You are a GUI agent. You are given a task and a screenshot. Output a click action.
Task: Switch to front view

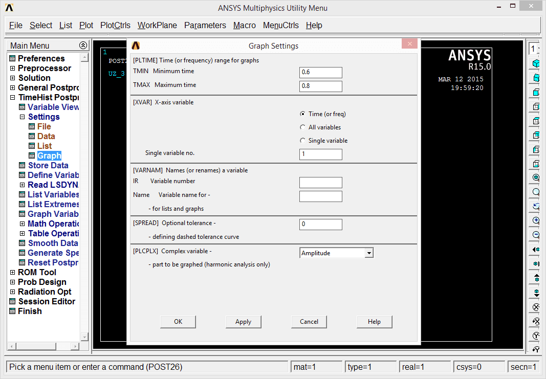pos(536,92)
